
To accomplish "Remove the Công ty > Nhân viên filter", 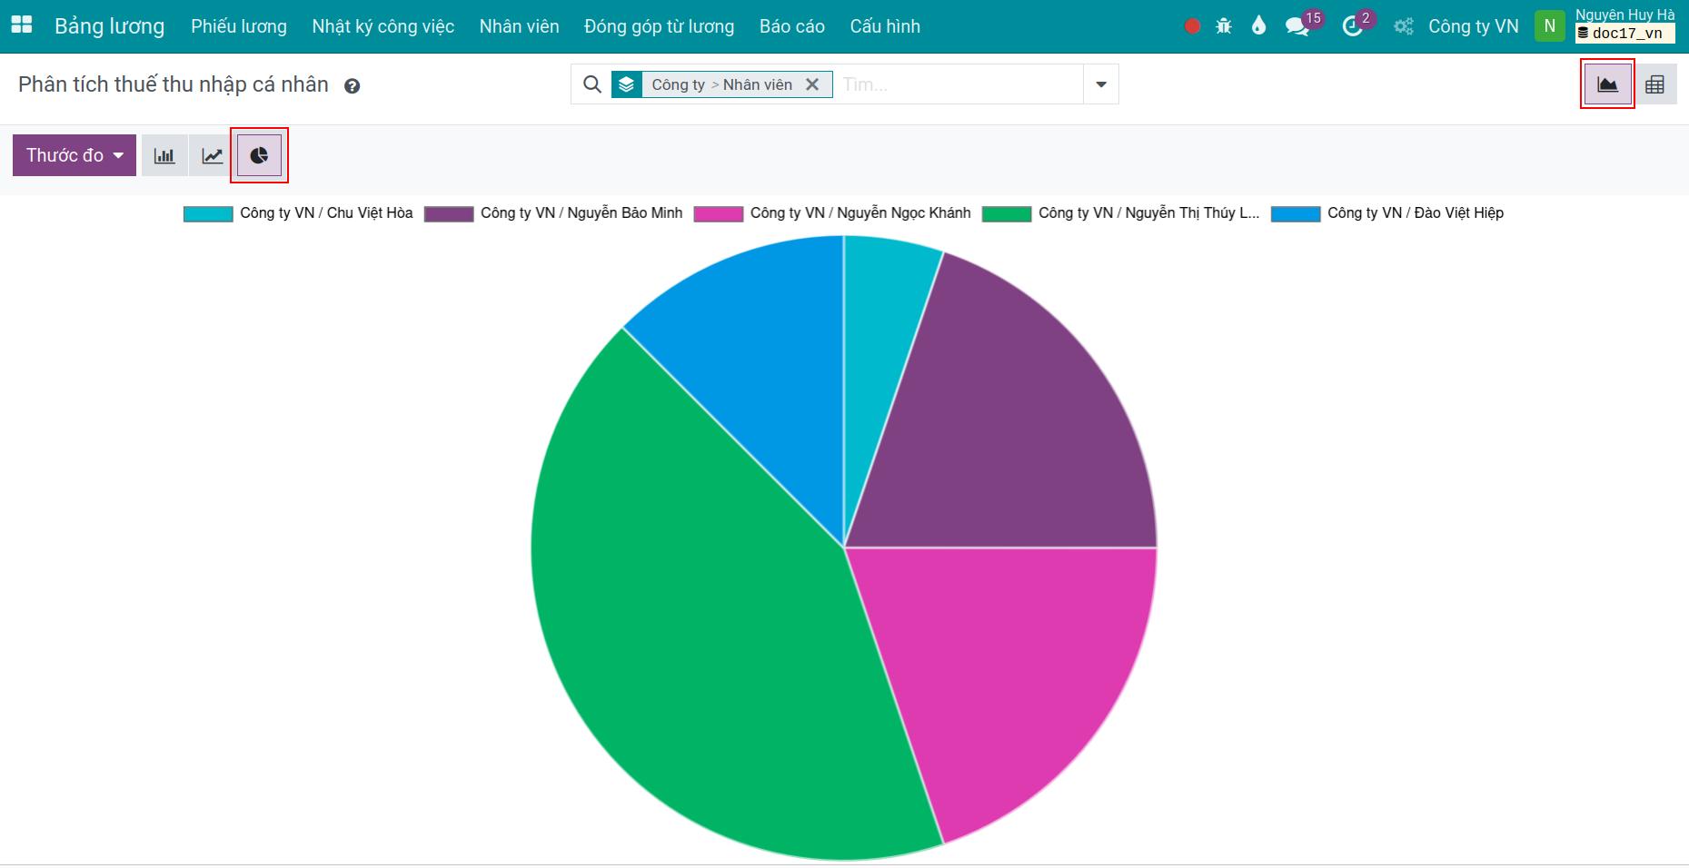I will point(812,84).
